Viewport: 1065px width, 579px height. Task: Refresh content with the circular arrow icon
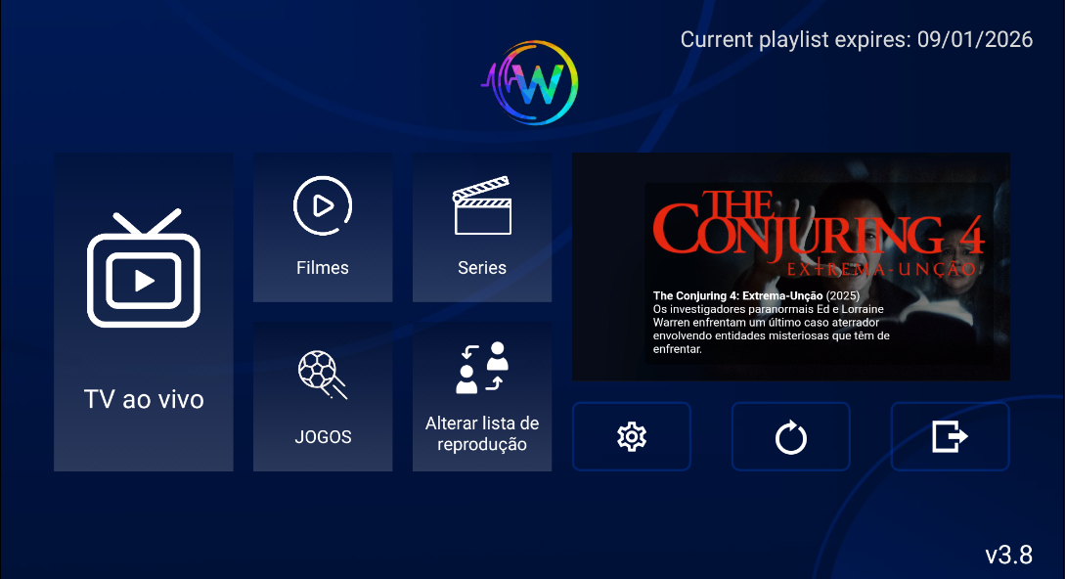(x=791, y=437)
